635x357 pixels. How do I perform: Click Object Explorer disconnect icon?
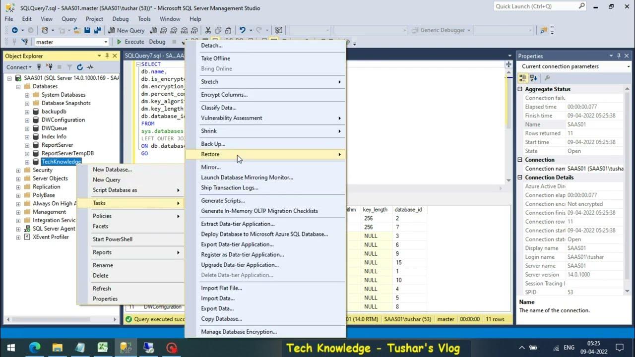coord(49,67)
